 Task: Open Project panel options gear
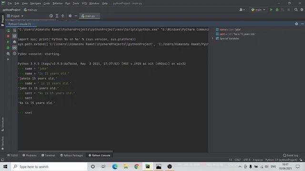click(70, 16)
